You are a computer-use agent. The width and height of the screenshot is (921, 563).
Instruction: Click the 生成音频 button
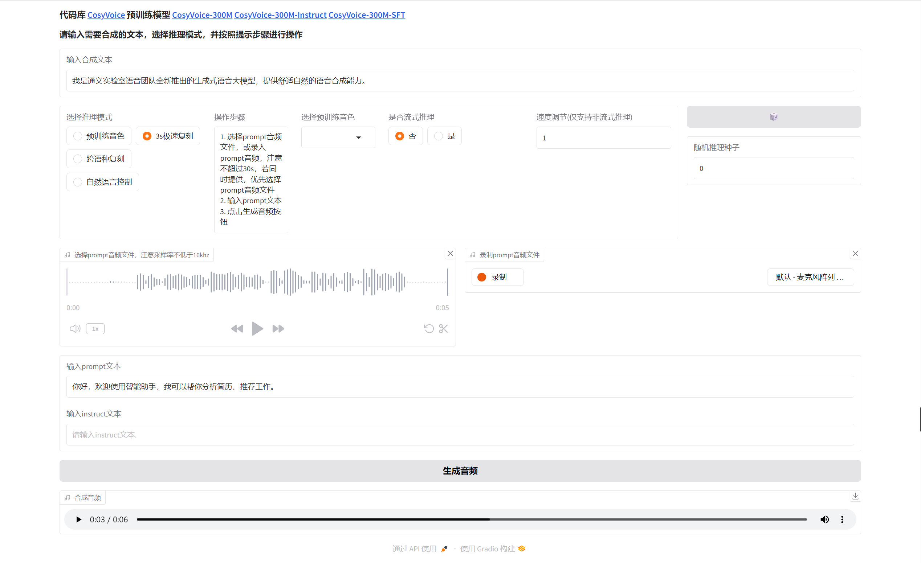(x=460, y=471)
